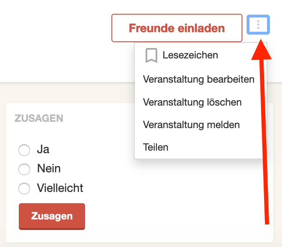282x247 pixels.
Task: Select Veranstaltung löschen in the dropdown
Action: pos(192,102)
